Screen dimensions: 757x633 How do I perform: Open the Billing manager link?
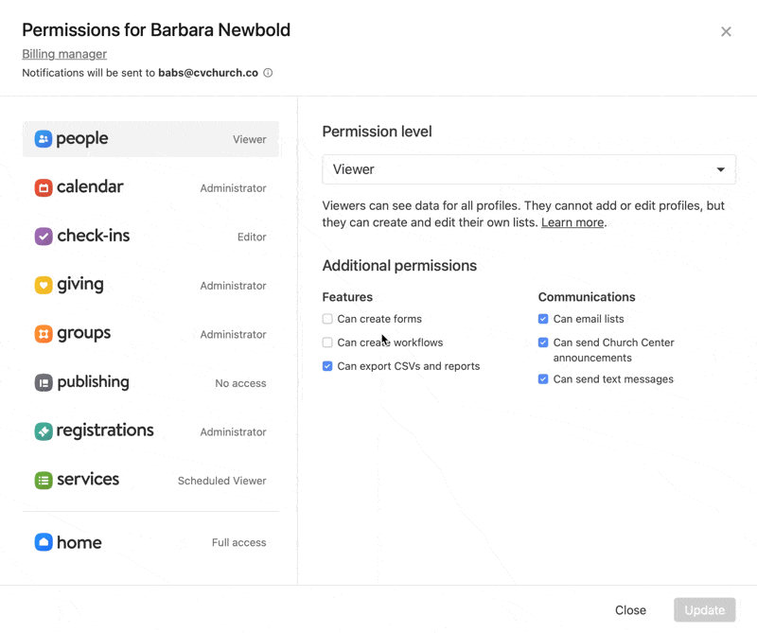click(x=64, y=54)
